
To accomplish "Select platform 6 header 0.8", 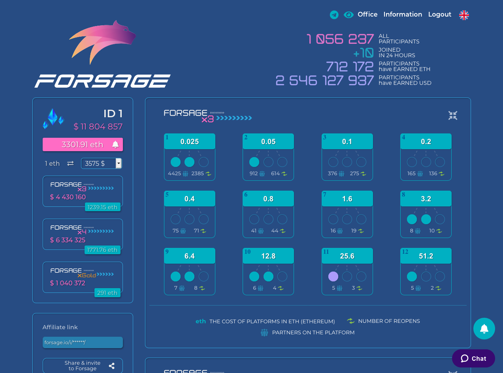I will pos(268,199).
